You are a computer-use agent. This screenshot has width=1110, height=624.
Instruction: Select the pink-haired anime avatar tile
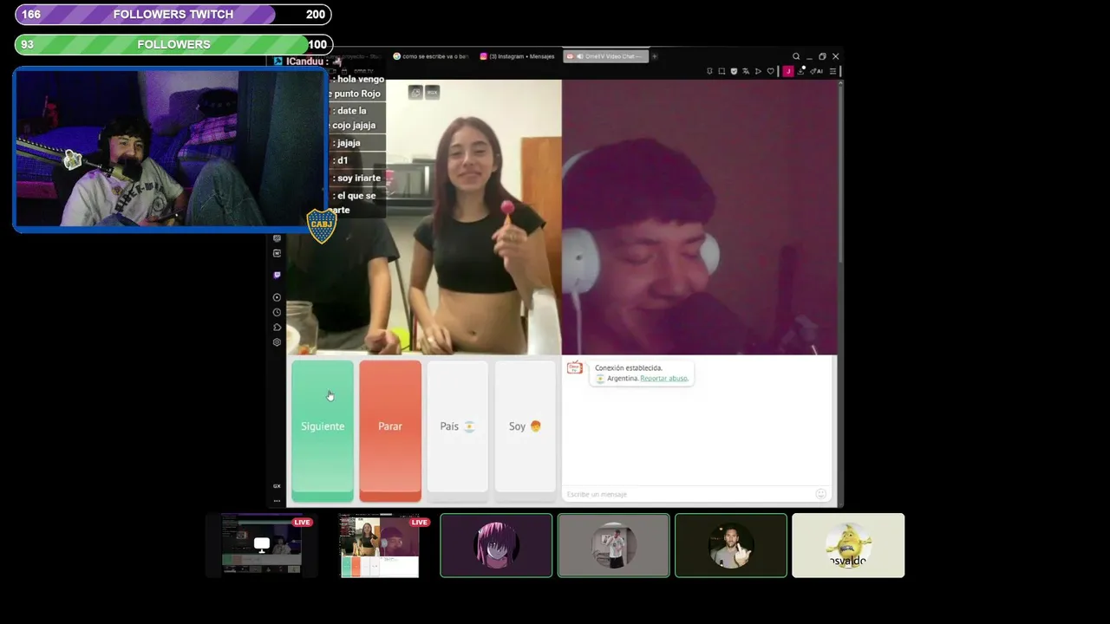pyautogui.click(x=496, y=545)
